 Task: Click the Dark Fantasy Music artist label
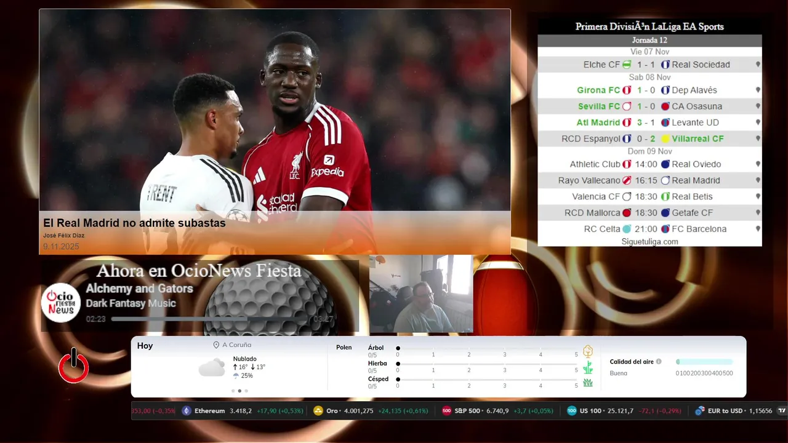[x=131, y=303]
